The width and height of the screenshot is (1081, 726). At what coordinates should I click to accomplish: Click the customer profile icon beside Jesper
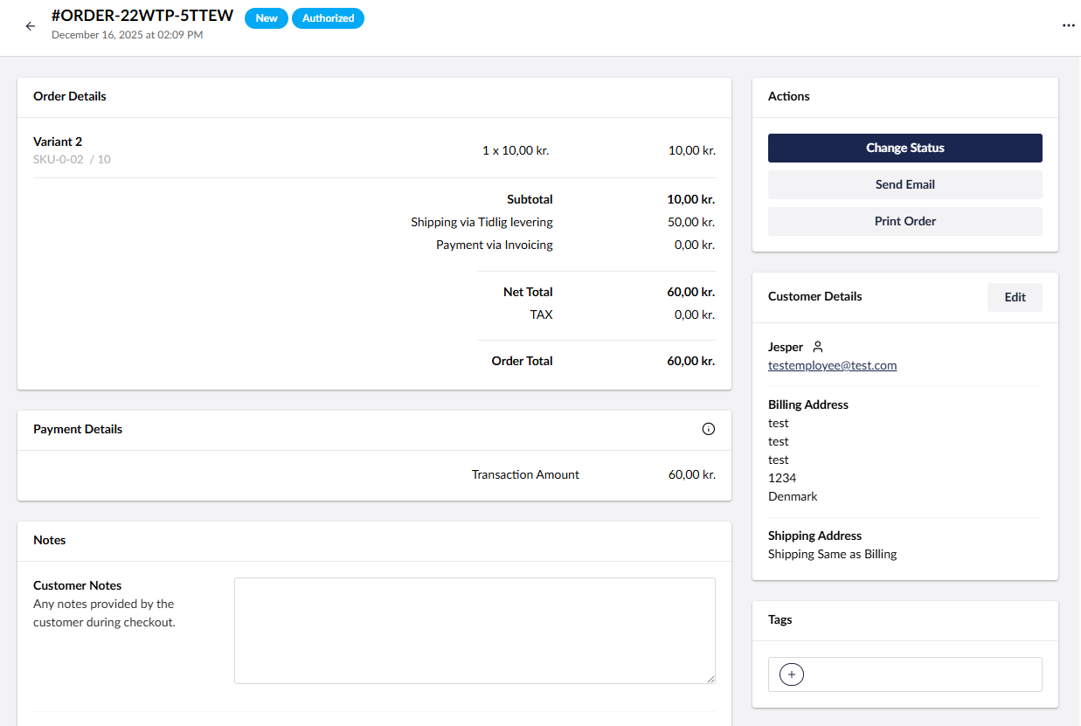click(817, 346)
